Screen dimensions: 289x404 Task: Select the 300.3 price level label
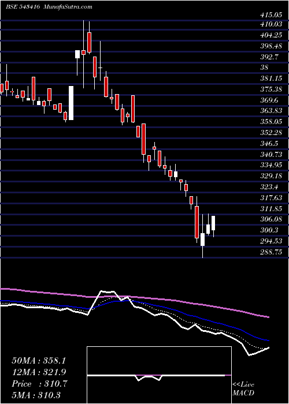click(269, 230)
